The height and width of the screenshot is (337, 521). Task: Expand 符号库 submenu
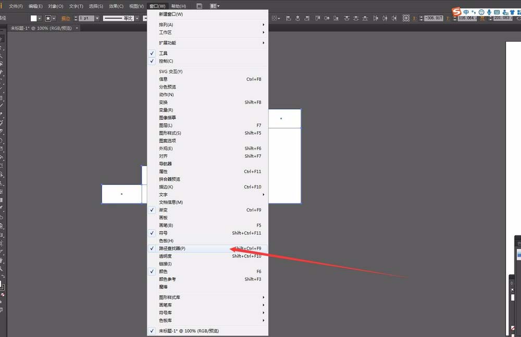pyautogui.click(x=208, y=313)
